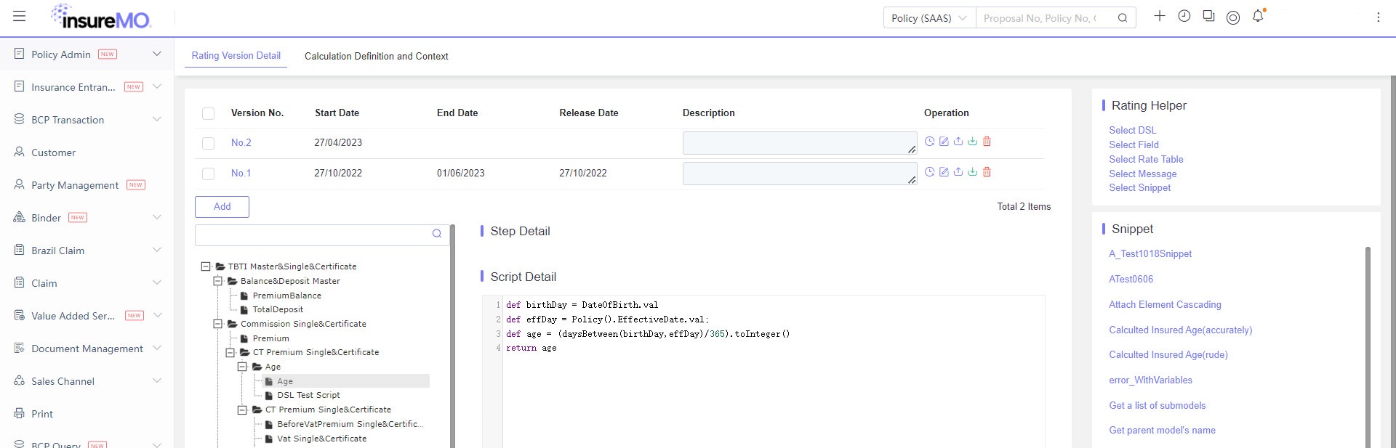
Task: Open version No.2 link
Action: click(241, 143)
